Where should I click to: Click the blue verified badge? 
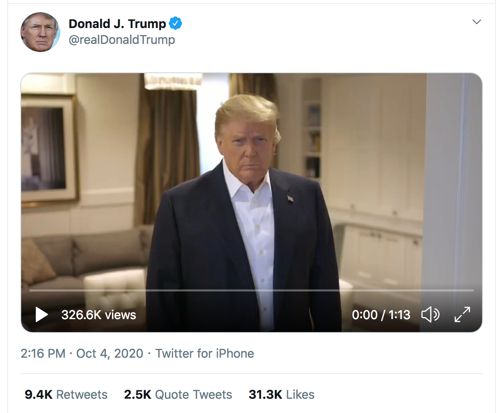(x=175, y=24)
